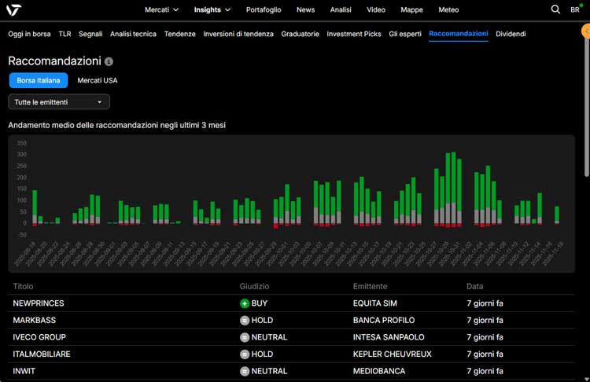The image size is (590, 382).
Task: Click the HOLD icon for ITALMOBILIARE
Action: (x=245, y=354)
